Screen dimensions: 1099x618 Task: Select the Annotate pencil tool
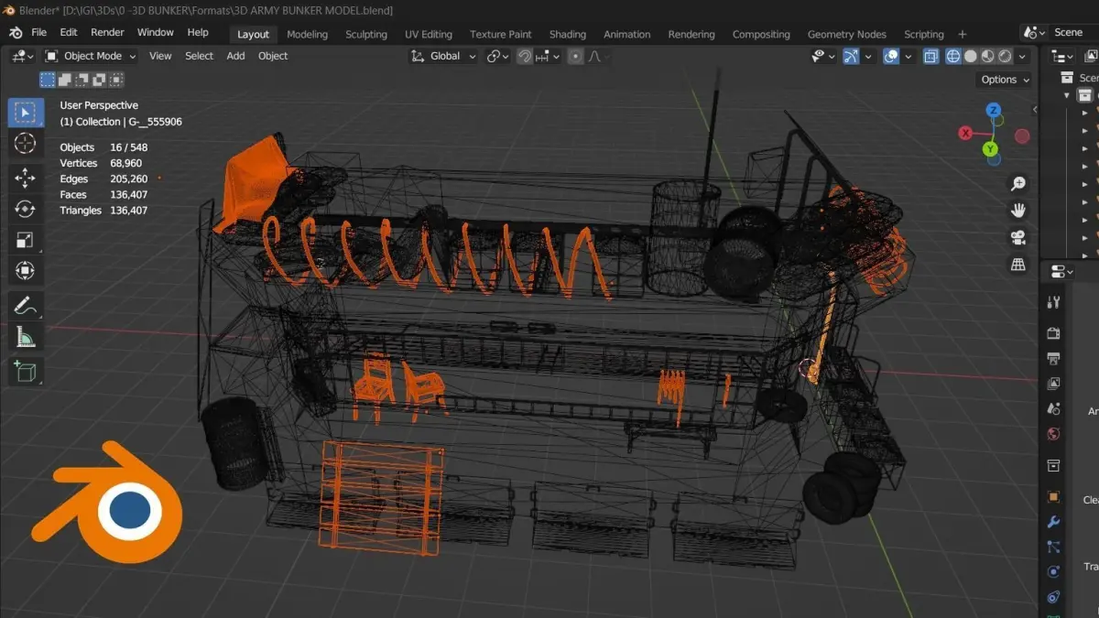[x=25, y=306]
